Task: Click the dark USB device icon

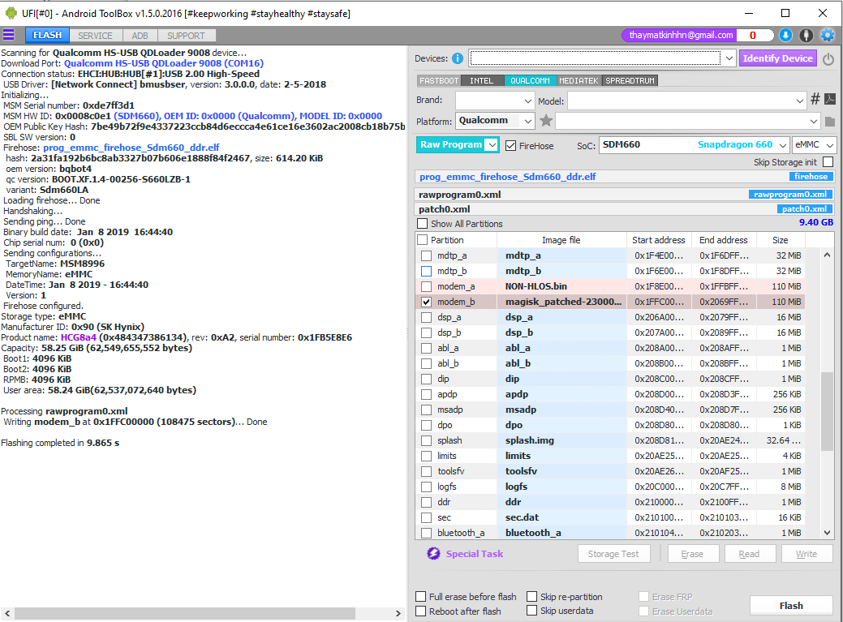Action: click(x=806, y=35)
